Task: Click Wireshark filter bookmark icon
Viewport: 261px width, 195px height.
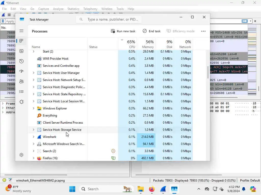Action: pos(3,21)
